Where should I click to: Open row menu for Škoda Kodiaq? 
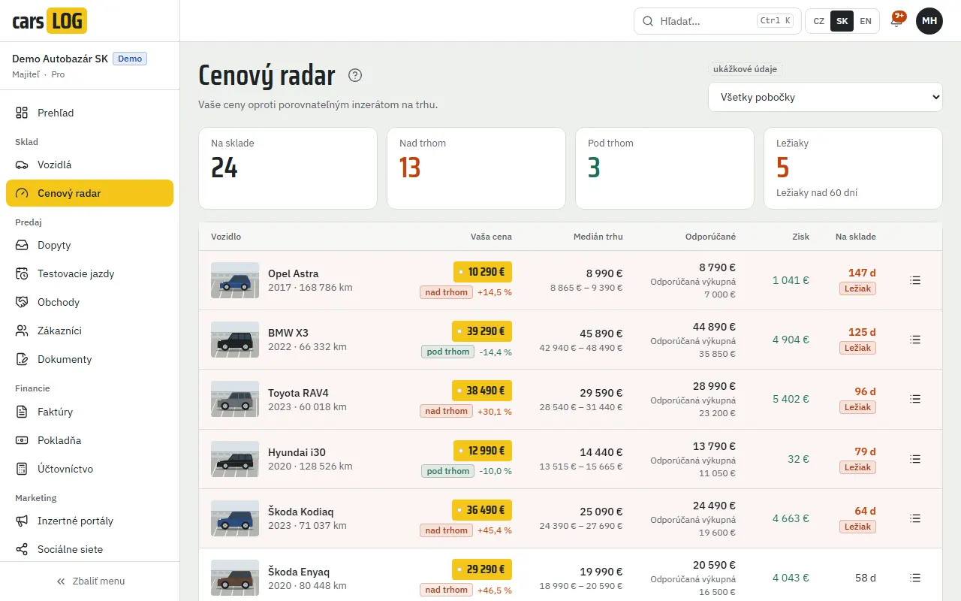(915, 518)
